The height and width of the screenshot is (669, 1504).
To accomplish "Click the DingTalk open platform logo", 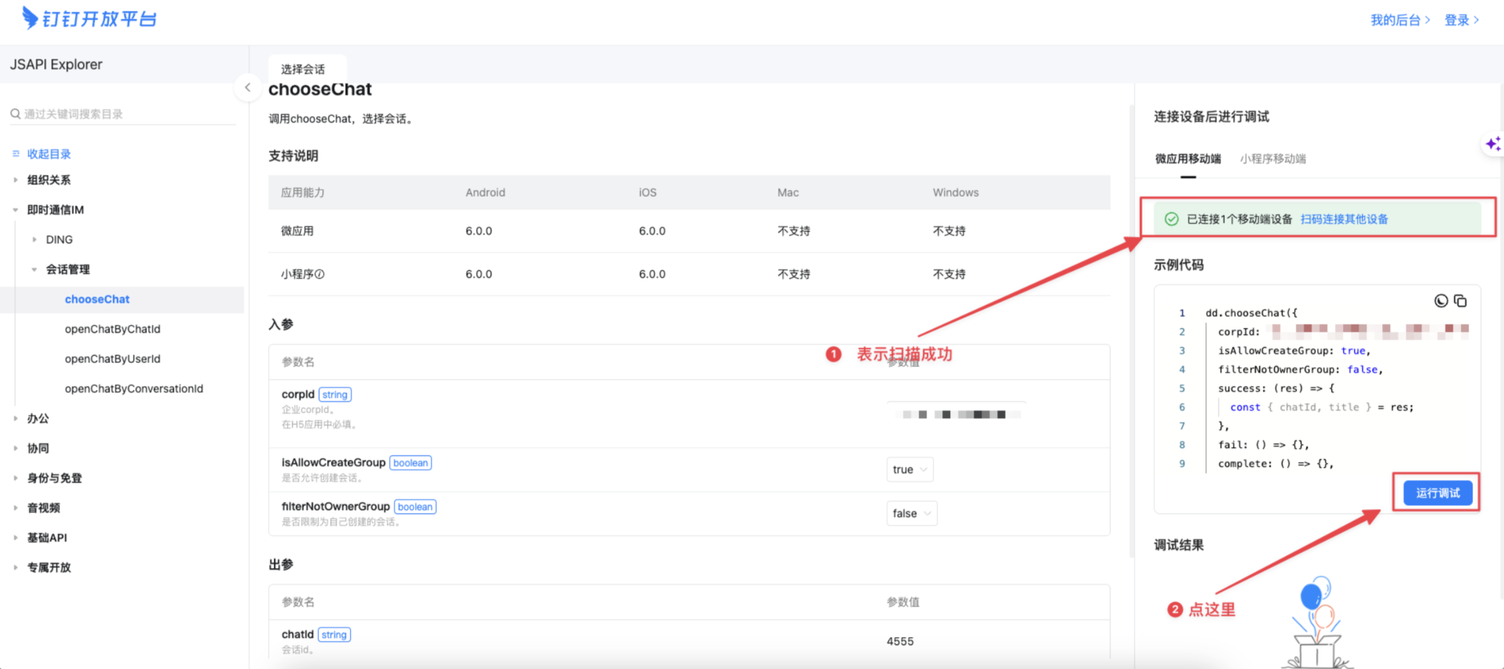I will coord(89,18).
